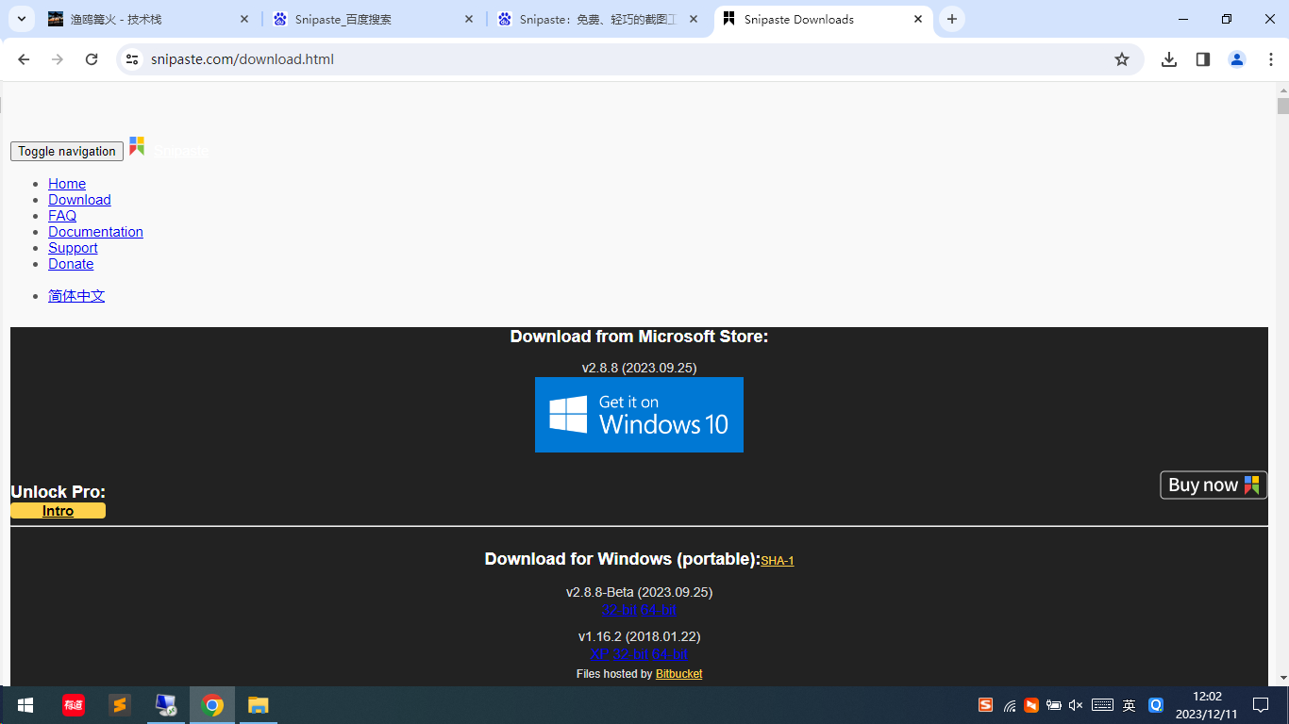Open File Explorer from the taskbar

pyautogui.click(x=259, y=705)
